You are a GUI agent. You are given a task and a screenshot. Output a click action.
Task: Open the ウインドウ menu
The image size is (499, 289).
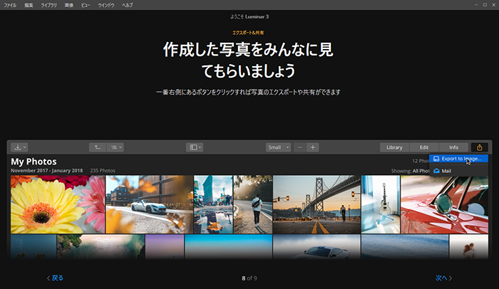point(106,5)
